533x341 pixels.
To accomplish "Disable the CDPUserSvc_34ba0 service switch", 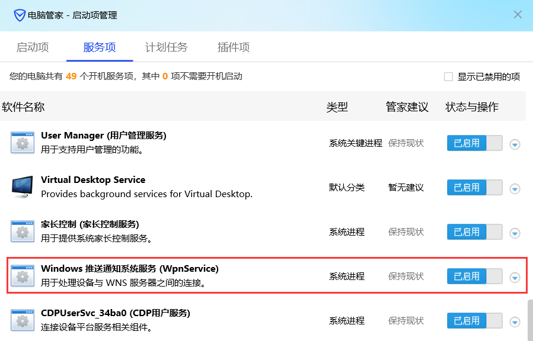I will point(474,321).
